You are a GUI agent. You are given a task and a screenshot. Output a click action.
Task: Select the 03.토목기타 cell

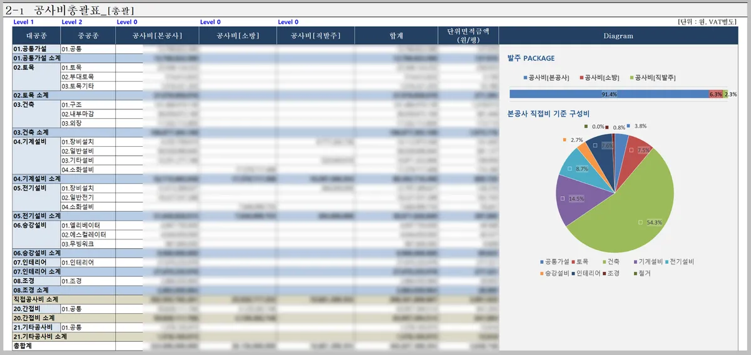[x=88, y=86]
